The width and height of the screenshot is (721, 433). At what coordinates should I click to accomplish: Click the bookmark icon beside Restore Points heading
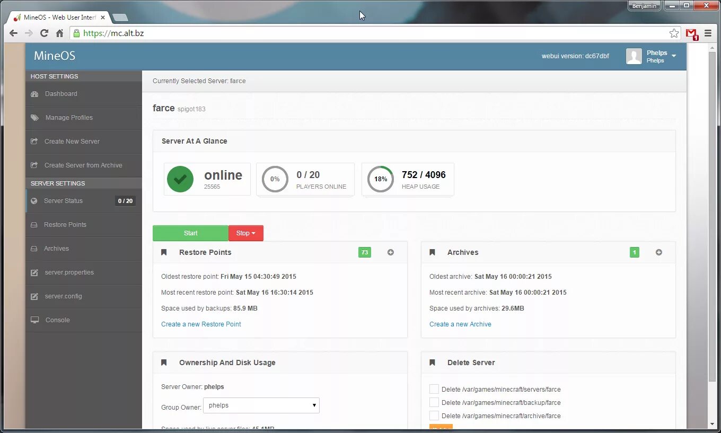(164, 252)
